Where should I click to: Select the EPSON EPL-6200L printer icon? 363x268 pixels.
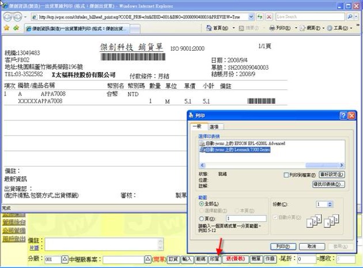[201, 143]
